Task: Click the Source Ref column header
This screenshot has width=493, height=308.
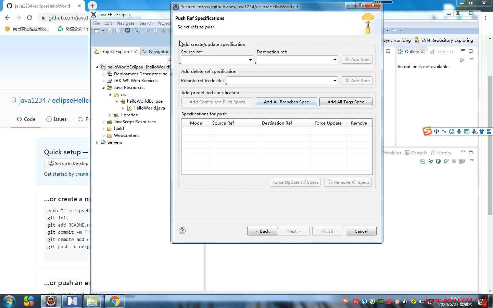Action: click(x=235, y=123)
